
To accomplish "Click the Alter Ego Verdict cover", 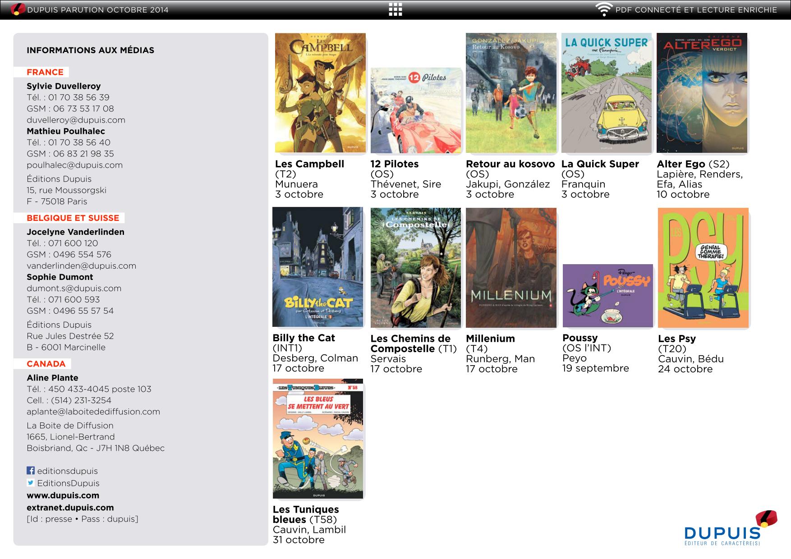I will pyautogui.click(x=702, y=93).
